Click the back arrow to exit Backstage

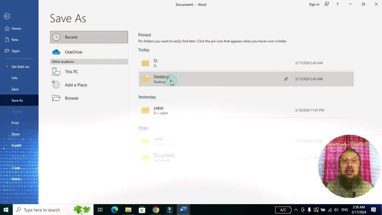click(7, 16)
